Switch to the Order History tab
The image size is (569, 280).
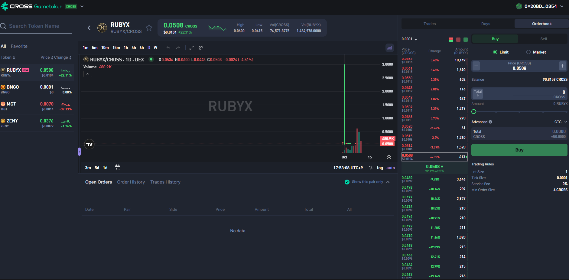point(131,182)
